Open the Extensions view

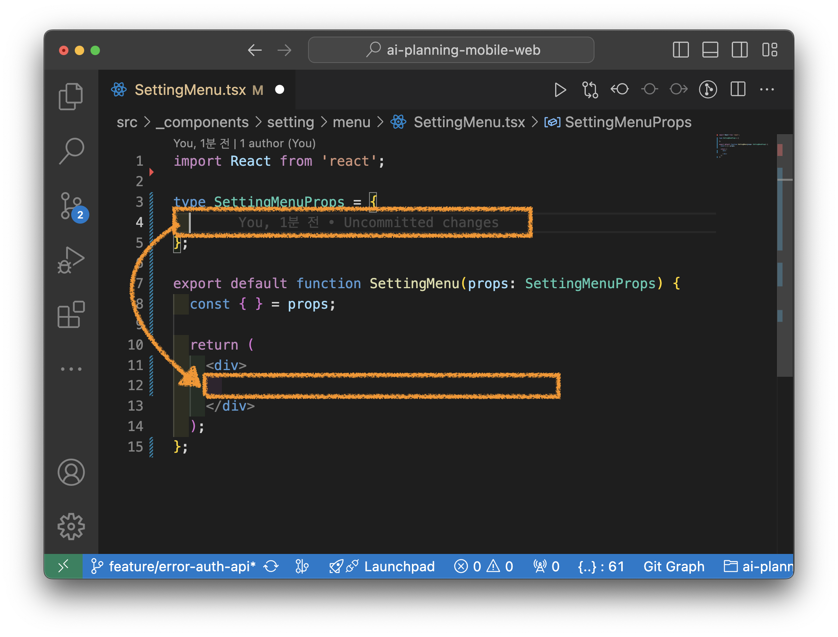coord(71,315)
